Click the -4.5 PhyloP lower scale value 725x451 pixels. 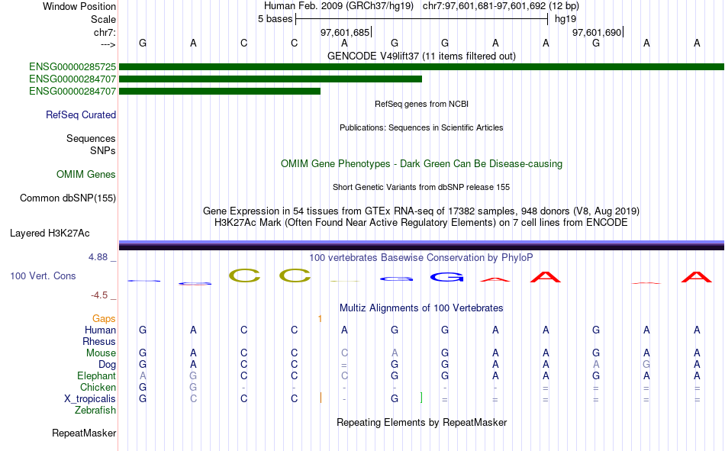(99, 295)
